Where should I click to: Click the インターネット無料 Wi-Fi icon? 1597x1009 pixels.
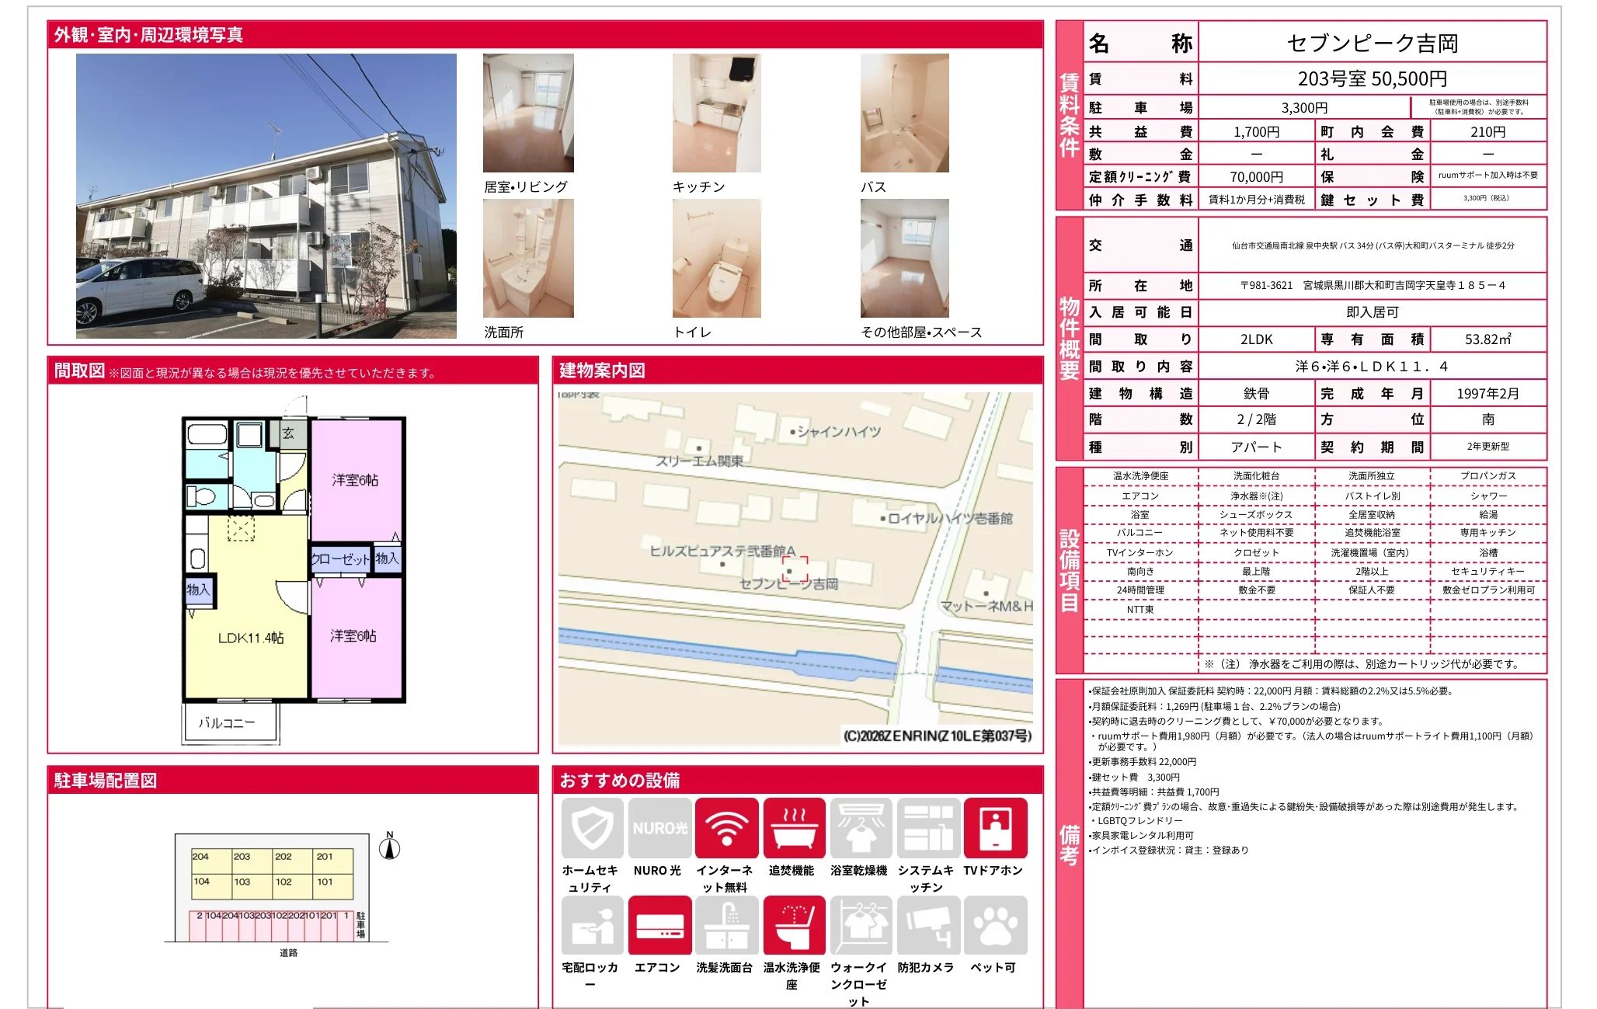pos(726,828)
